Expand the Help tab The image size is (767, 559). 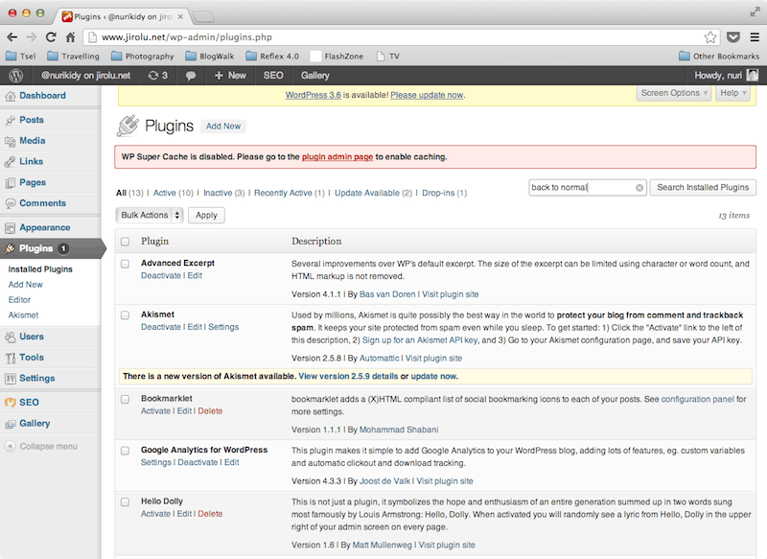733,93
